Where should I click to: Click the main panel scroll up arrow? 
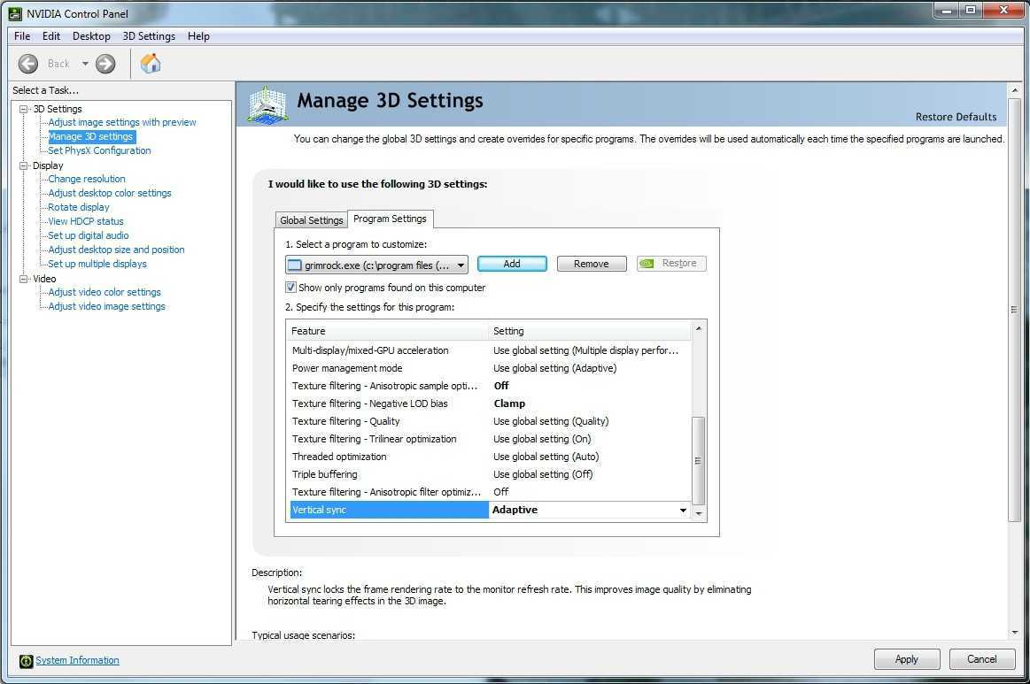1014,89
